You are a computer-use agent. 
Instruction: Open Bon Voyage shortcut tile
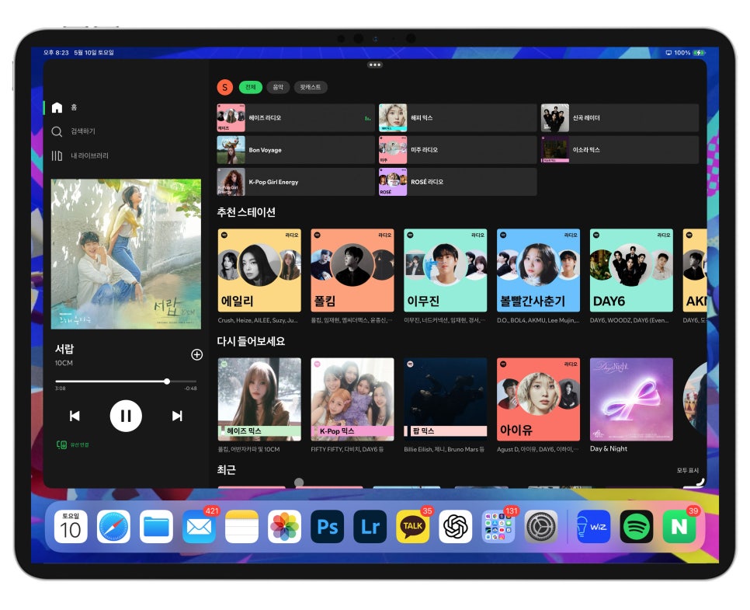click(296, 150)
